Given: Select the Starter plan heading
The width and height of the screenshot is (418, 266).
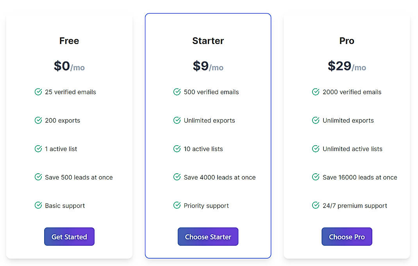Looking at the screenshot, I should pos(208,41).
